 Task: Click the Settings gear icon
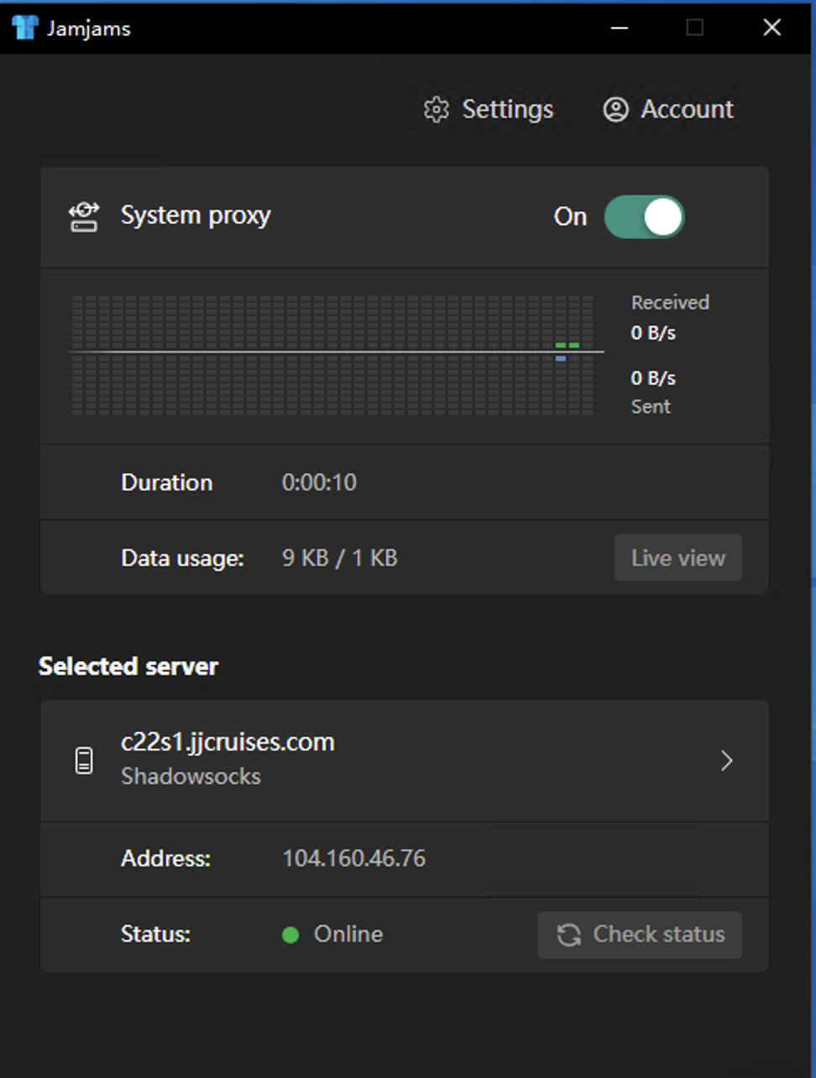(x=436, y=110)
